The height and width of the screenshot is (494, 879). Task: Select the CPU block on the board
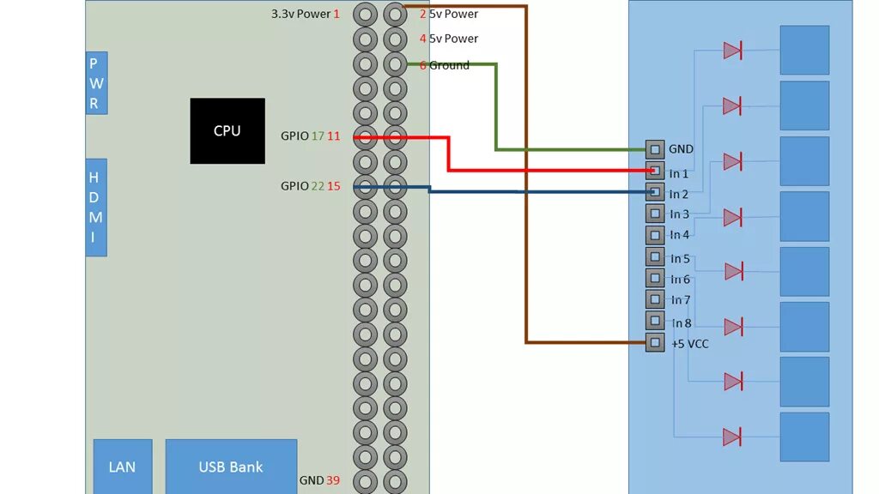227,130
